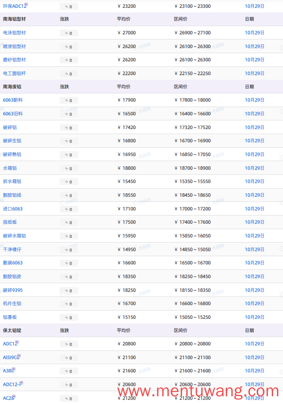This screenshot has width=283, height=404.
Task: Click the 南海铝型材 section header
Action: (x=15, y=19)
